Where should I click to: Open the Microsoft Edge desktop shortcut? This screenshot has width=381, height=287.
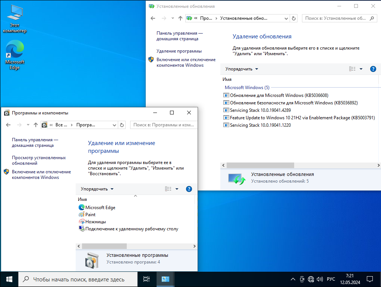point(15,55)
